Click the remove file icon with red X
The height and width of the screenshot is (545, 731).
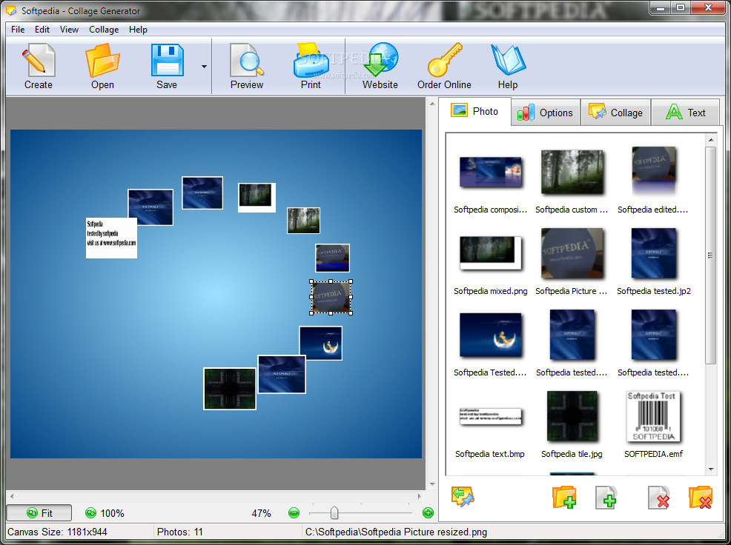click(x=659, y=497)
